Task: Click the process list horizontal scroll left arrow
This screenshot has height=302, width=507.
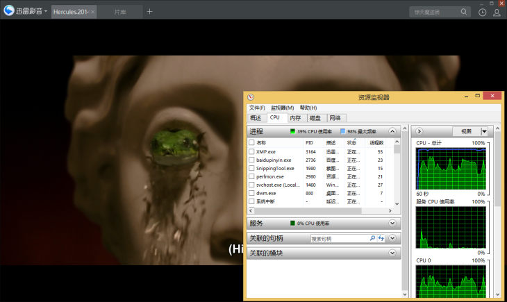Action: coord(251,211)
